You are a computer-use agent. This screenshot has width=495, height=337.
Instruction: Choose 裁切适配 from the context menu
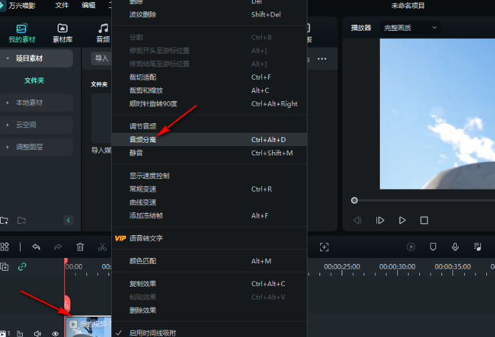click(209, 77)
